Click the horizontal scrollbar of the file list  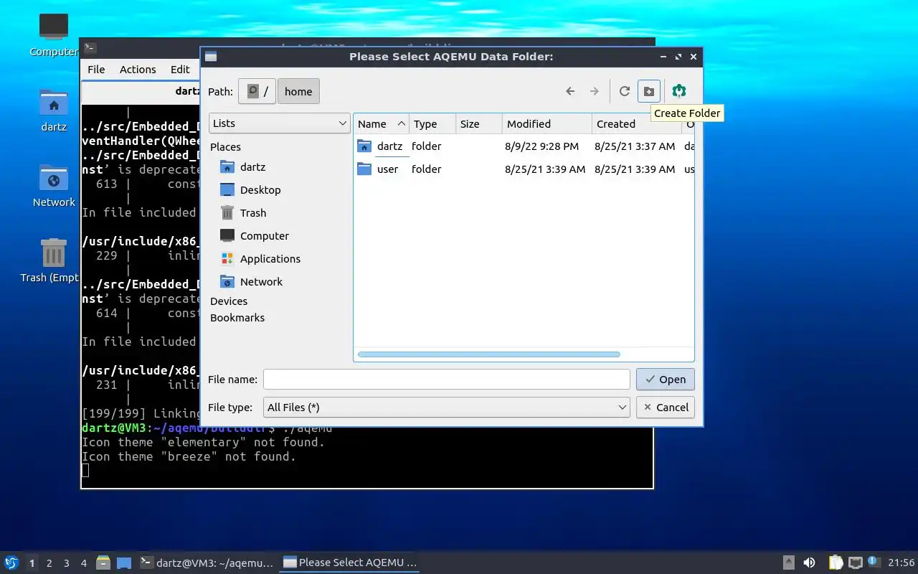pyautogui.click(x=488, y=354)
